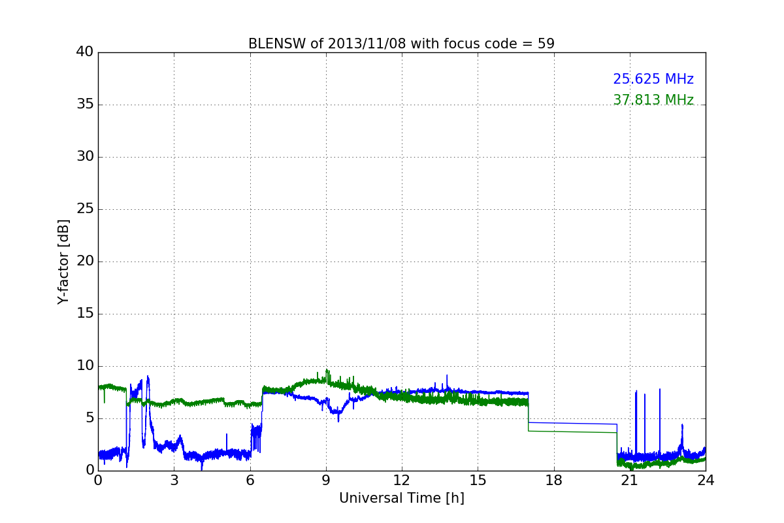
Task: Click y-axis tick label 15
Action: 85,314
